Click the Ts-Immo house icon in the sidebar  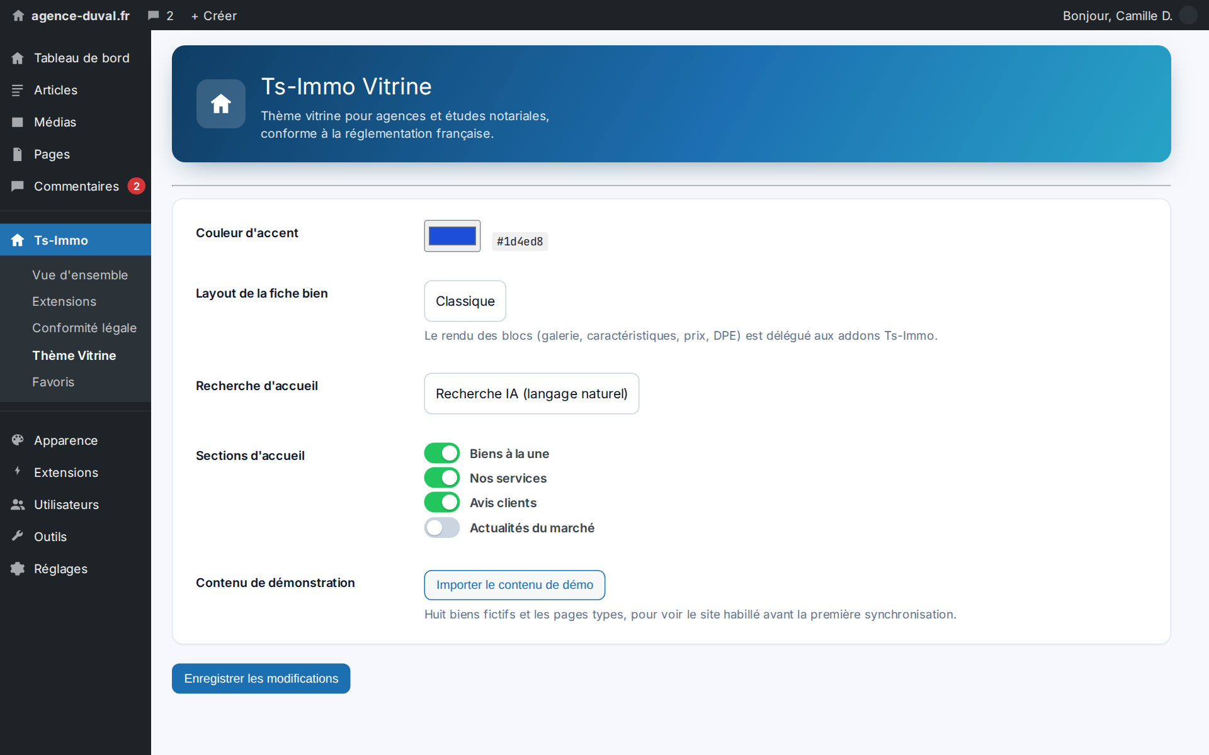pos(18,240)
